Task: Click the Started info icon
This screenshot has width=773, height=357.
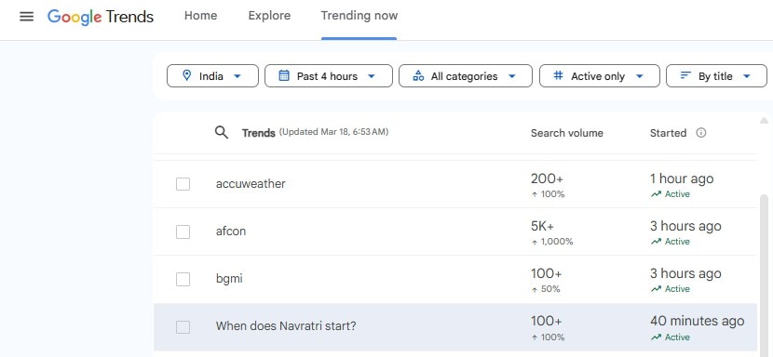Action: coord(701,133)
